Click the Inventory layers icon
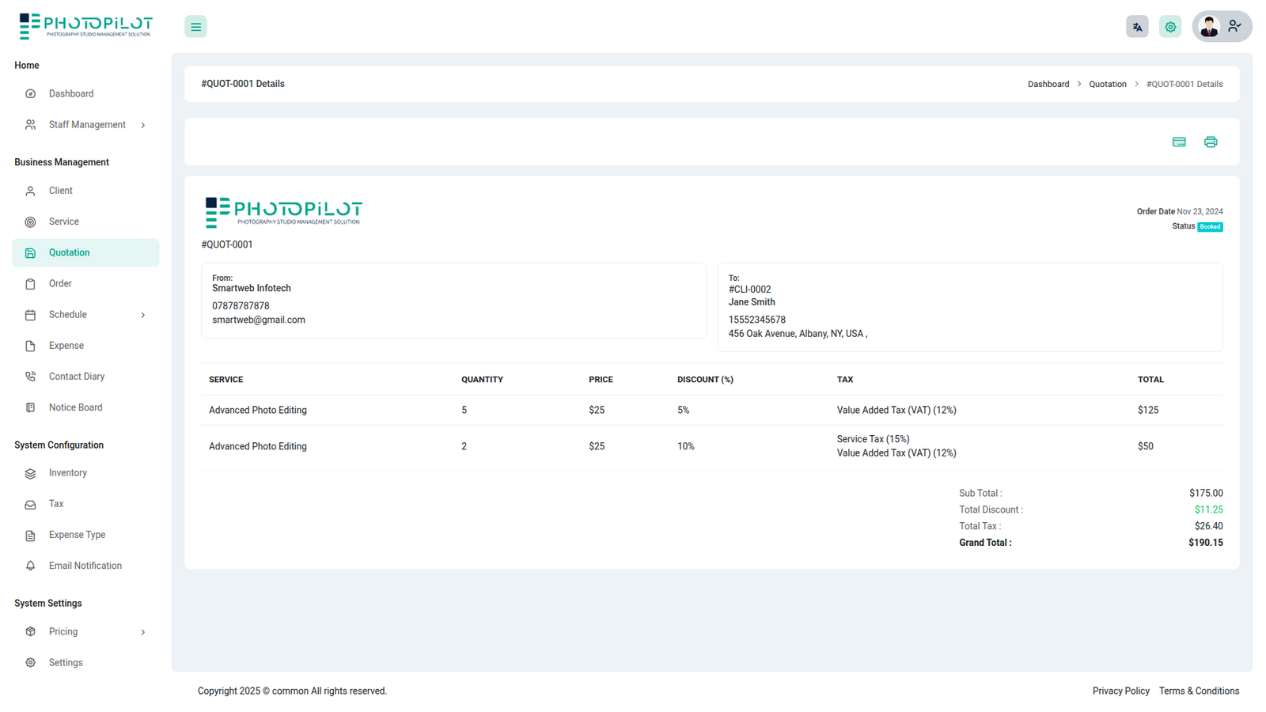Screen dimensions: 1266x712 pyautogui.click(x=30, y=474)
